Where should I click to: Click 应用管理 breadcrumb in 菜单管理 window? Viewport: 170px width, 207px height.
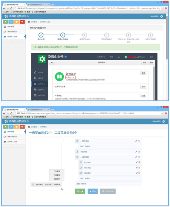click(34, 127)
